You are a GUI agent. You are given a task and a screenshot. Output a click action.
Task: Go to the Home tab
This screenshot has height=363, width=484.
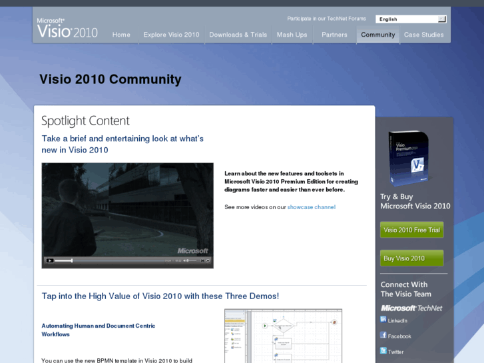[121, 35]
